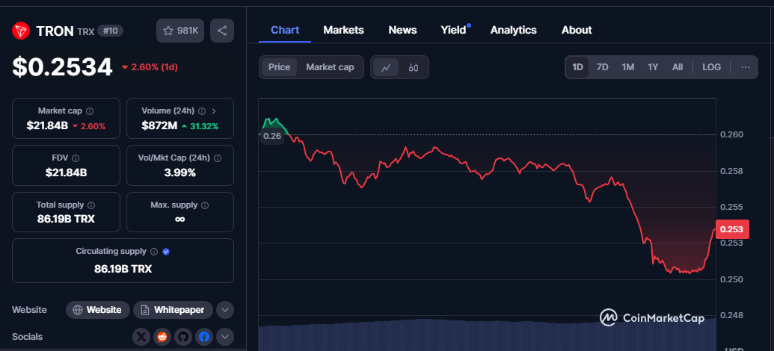
Task: Select the line chart view icon
Action: click(x=386, y=67)
